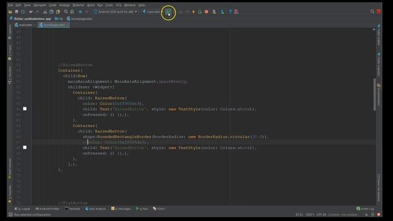Click the shape:RoundedRectangleBorder code line

click(176, 136)
